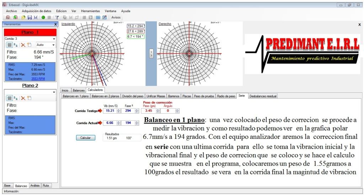Click the blue floppy disk save icon
The image size is (364, 195).
(30, 17)
